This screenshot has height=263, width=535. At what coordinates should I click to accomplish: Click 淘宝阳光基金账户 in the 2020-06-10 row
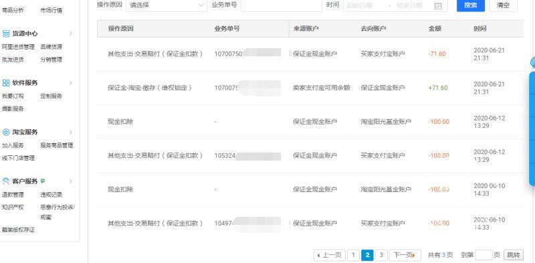pyautogui.click(x=386, y=189)
